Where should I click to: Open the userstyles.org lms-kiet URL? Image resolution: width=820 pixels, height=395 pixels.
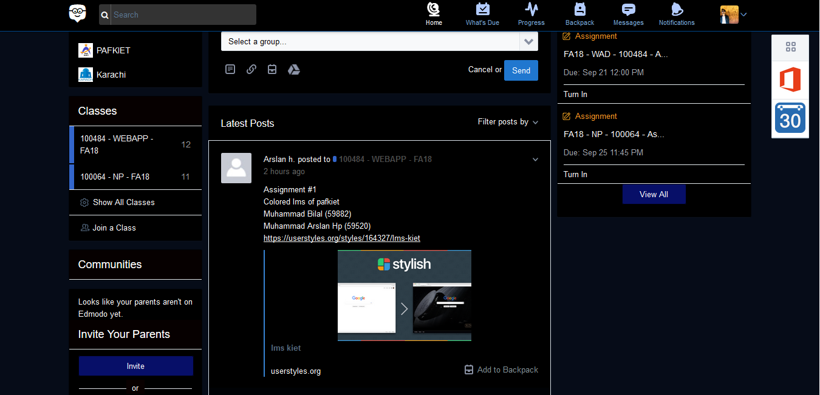(342, 238)
